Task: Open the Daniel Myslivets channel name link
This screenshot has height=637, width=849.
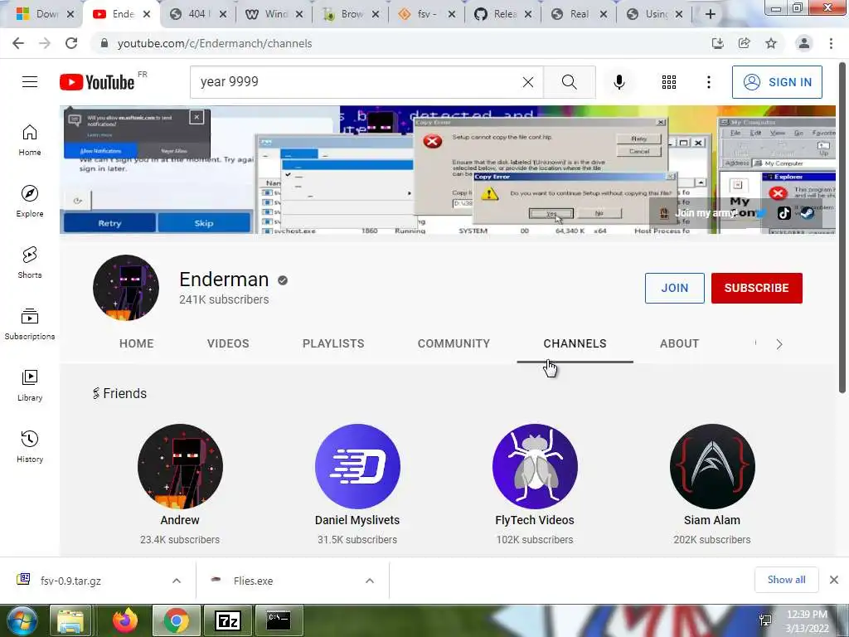Action: [x=357, y=520]
